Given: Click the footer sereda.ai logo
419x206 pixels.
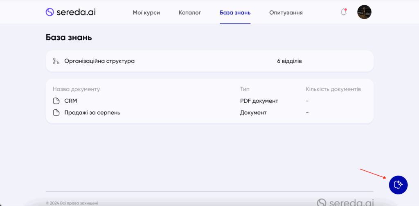Looking at the screenshot, I should click(345, 202).
